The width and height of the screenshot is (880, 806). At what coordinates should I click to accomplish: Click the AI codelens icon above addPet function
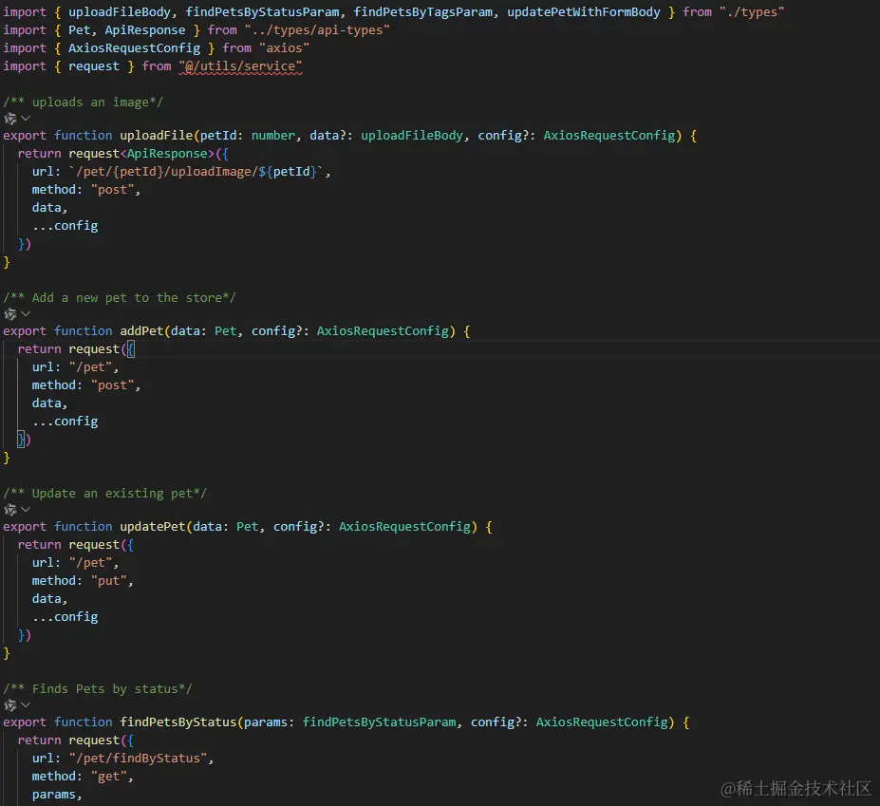pos(10,313)
